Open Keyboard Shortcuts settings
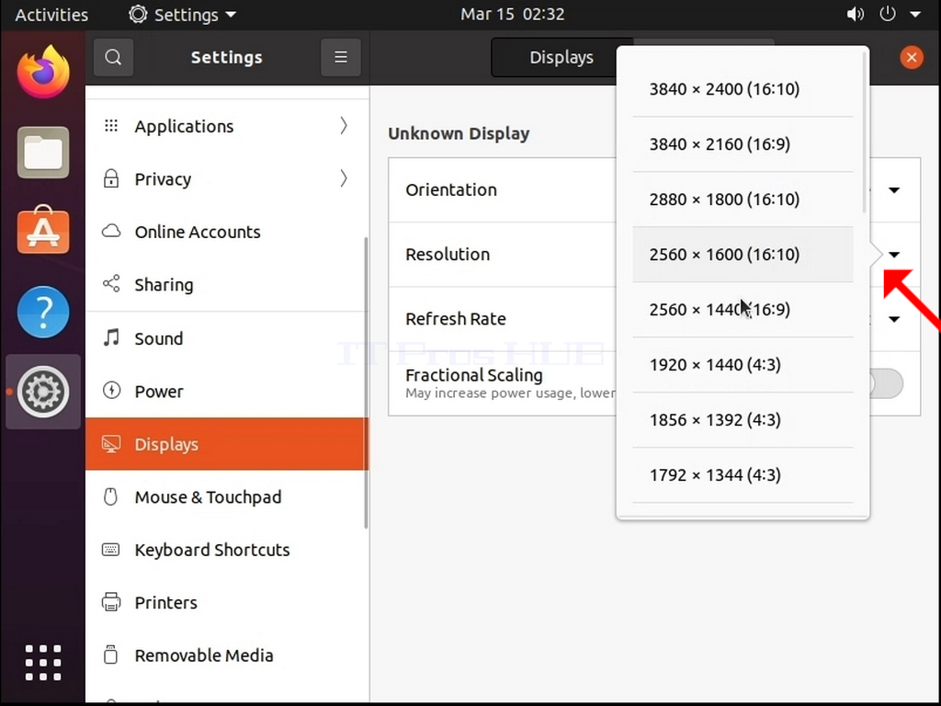 [227, 550]
